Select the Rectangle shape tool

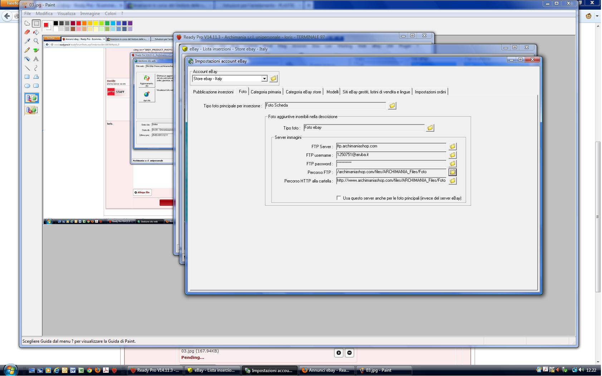click(27, 77)
